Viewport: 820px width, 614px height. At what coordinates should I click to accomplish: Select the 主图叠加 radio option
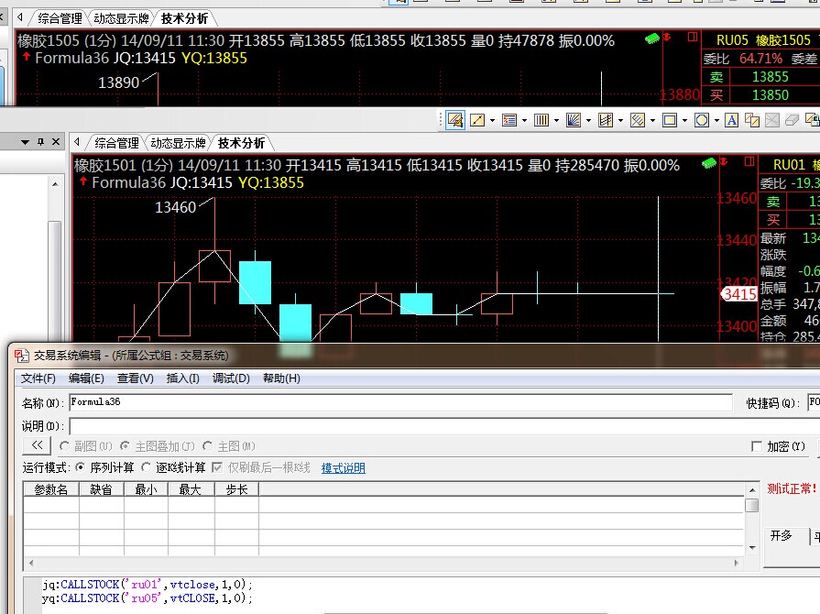125,446
